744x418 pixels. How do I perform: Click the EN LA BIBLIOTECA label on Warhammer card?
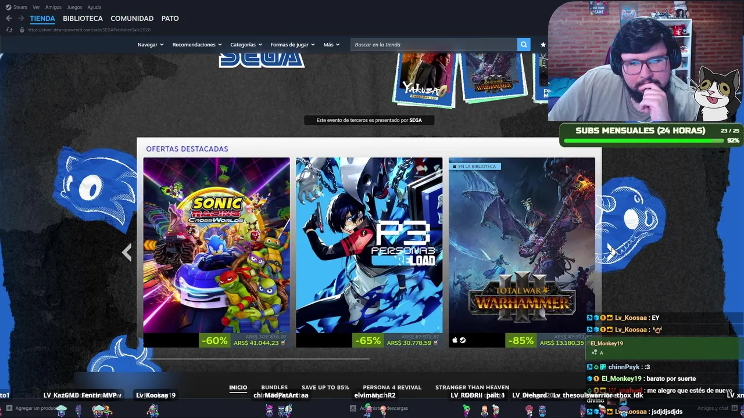pyautogui.click(x=477, y=167)
